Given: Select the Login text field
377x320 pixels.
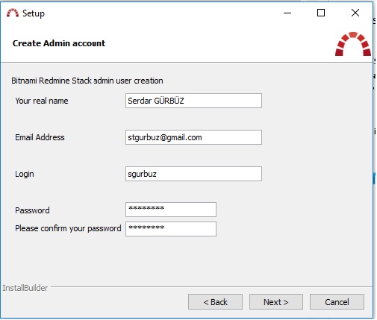Looking at the screenshot, I should pos(193,174).
